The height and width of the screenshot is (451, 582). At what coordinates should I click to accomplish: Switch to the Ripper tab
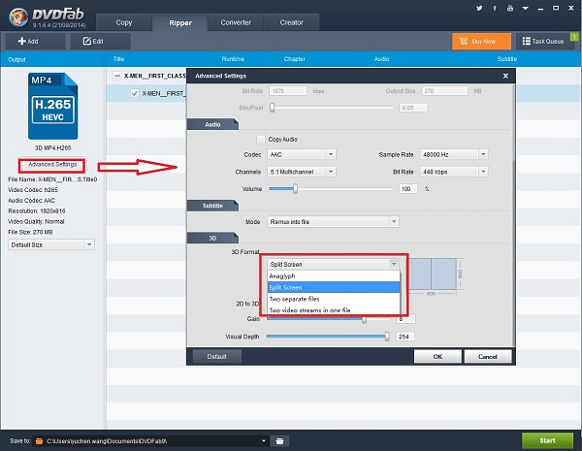tap(180, 22)
